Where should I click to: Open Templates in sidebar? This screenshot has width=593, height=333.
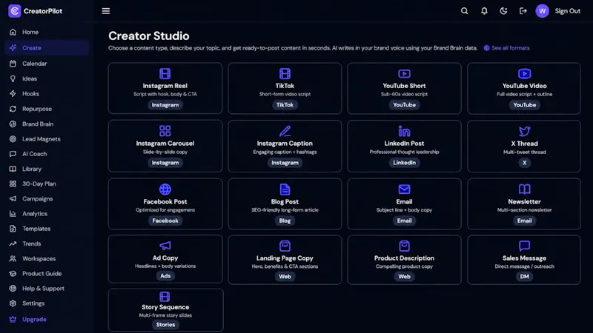(x=47, y=229)
